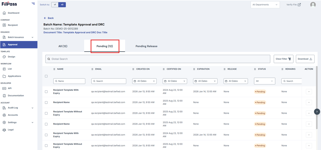The height and width of the screenshot is (150, 321).
Task: Collapse the sidebar using the menu icon
Action: click(x=33, y=3)
